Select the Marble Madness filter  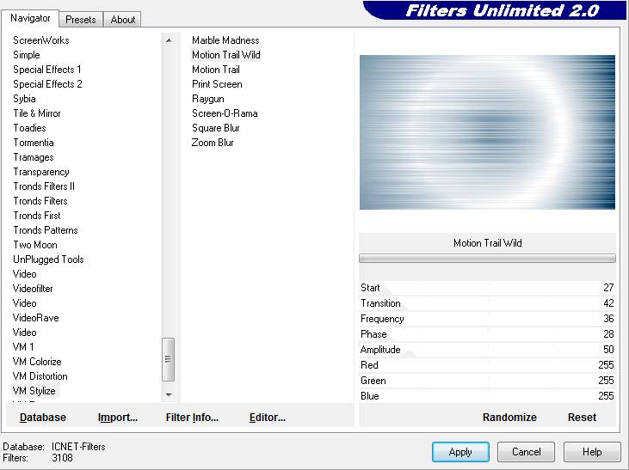[x=225, y=40]
